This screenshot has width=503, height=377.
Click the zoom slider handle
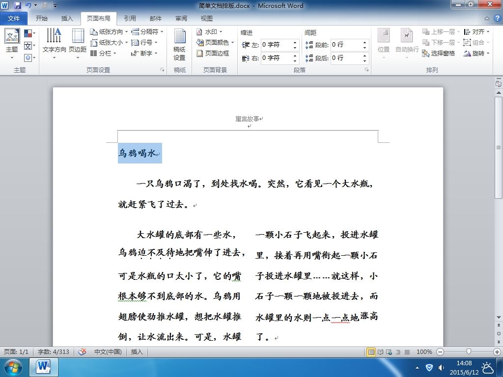pyautogui.click(x=469, y=352)
